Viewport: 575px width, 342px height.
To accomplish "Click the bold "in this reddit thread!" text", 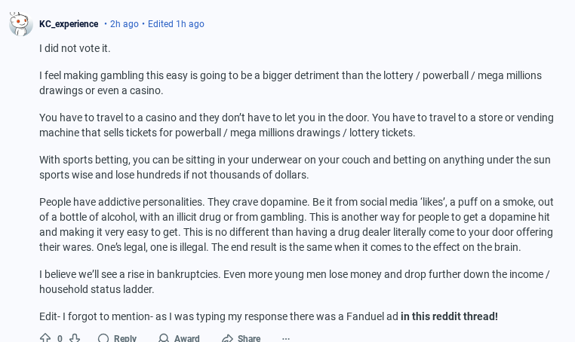I will click(x=449, y=316).
